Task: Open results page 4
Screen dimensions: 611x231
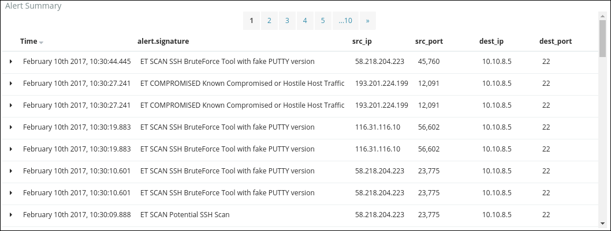Action: click(305, 21)
